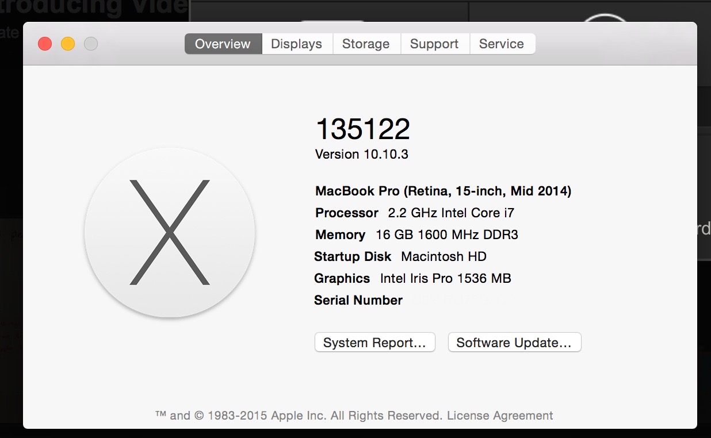Select the Service tab
Image resolution: width=711 pixels, height=438 pixels.
(502, 44)
